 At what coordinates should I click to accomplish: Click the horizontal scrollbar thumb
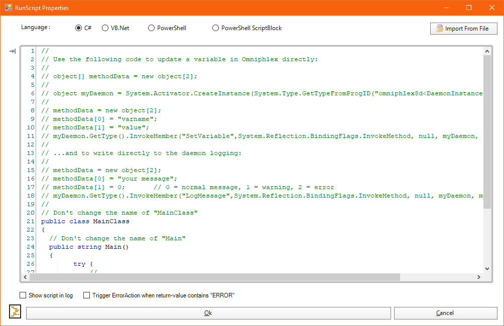pyautogui.click(x=215, y=277)
